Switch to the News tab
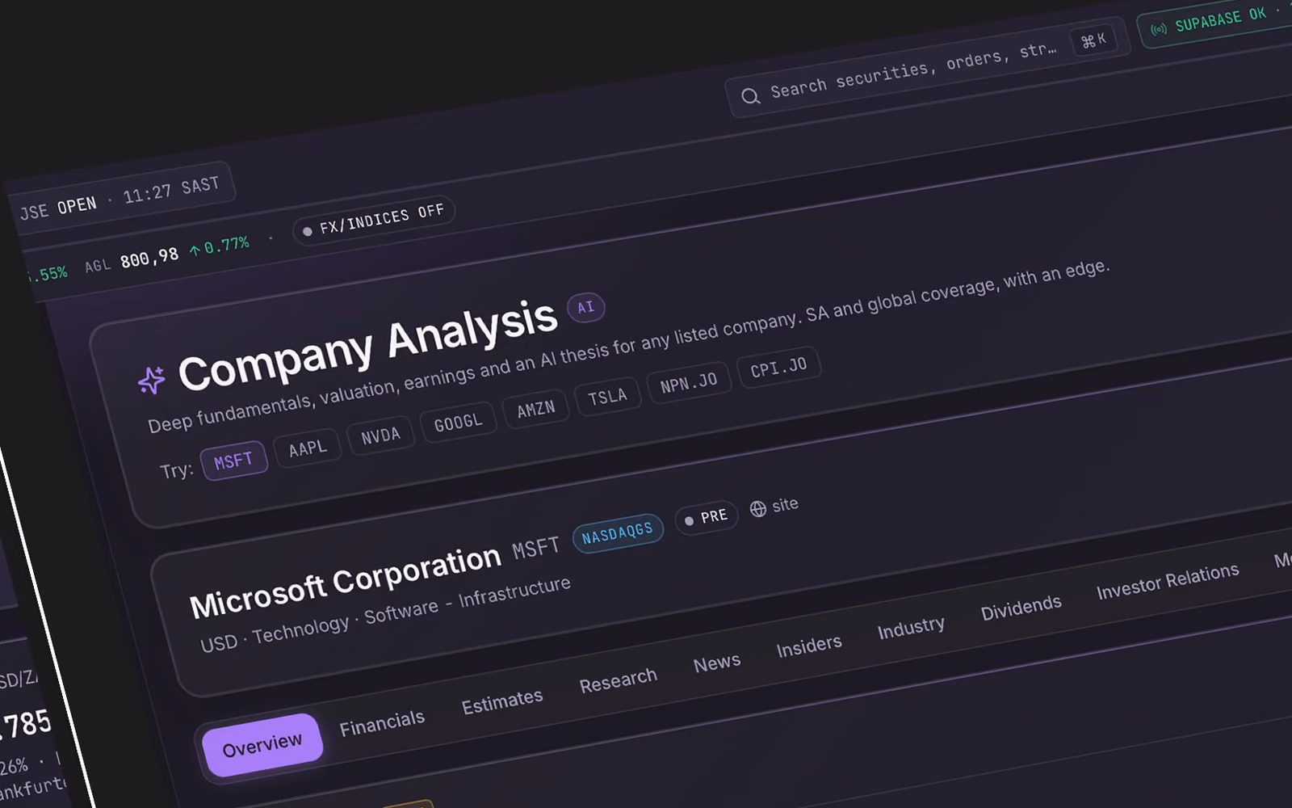 tap(717, 663)
